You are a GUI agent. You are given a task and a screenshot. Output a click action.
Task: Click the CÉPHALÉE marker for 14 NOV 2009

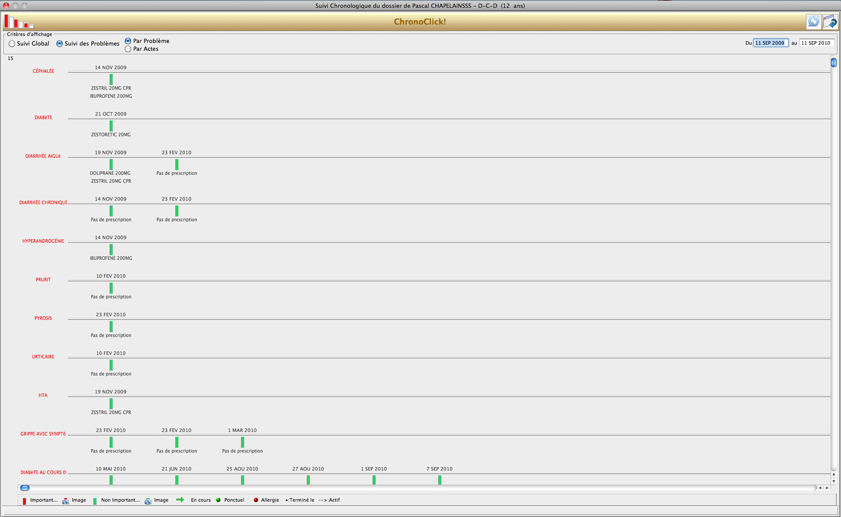[111, 79]
